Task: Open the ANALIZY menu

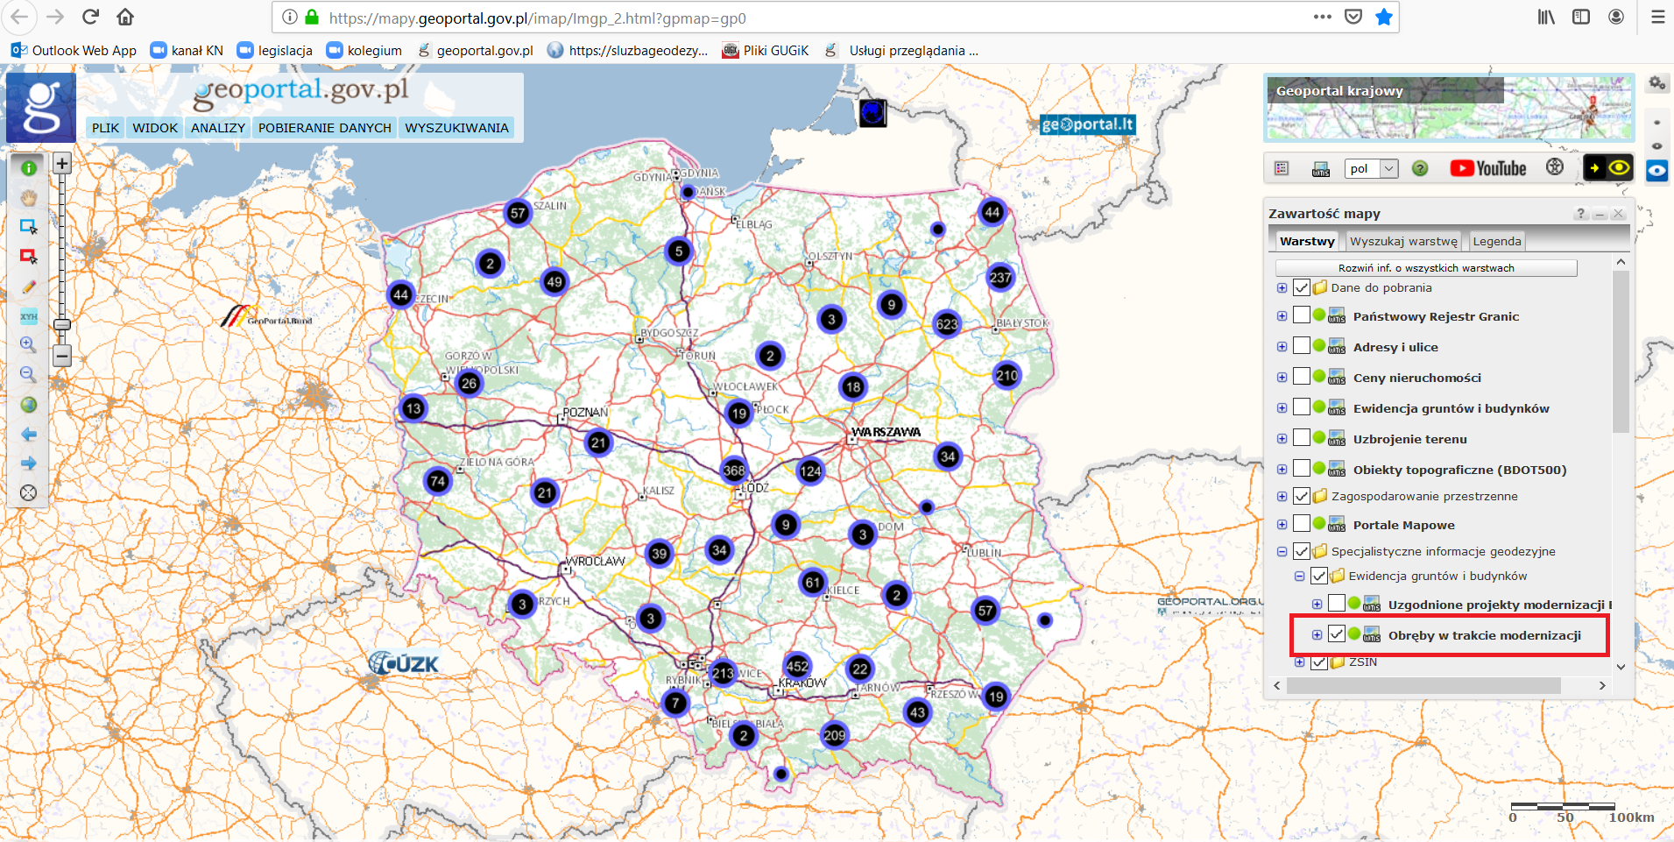Action: point(218,128)
